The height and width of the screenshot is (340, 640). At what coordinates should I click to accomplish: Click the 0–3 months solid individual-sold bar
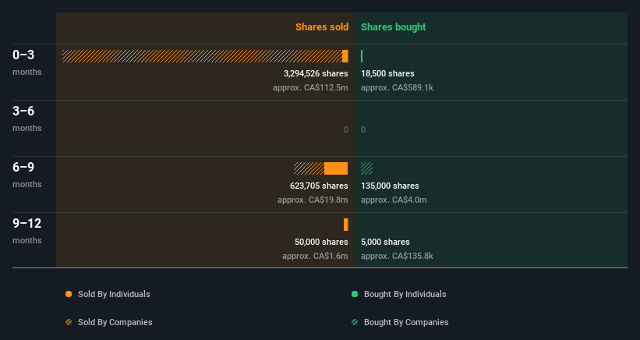point(345,56)
